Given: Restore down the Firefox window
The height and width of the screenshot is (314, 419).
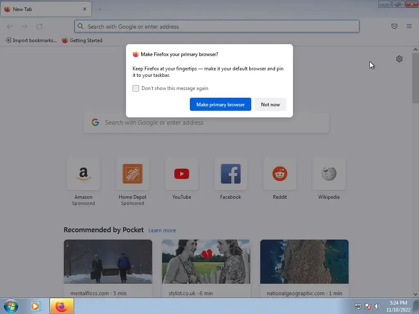Looking at the screenshot, I should (398, 4).
